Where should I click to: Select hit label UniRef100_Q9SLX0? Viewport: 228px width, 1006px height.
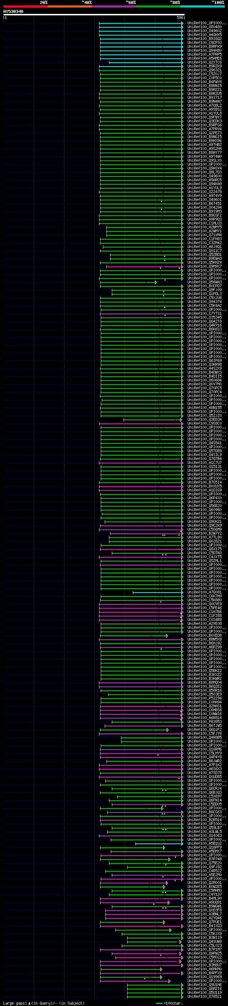click(x=204, y=161)
